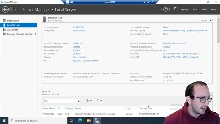Click Feedback & Diagnostics Settings link

[x=167, y=47]
